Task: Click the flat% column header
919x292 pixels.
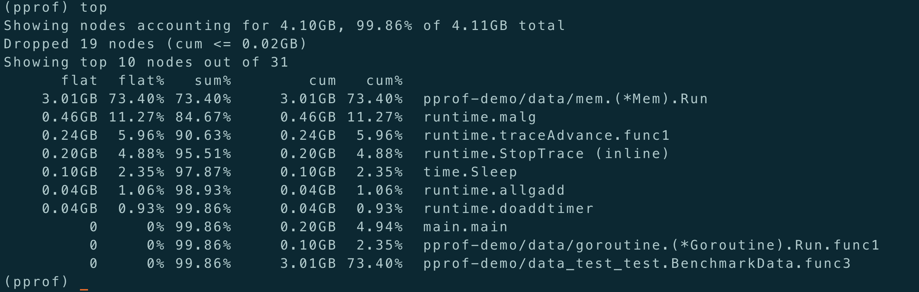Action: (142, 81)
